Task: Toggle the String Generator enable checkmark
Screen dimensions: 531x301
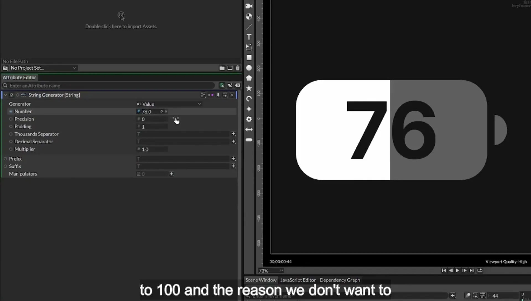Action: pyautogui.click(x=12, y=95)
